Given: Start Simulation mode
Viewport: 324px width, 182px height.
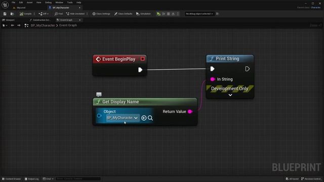Looking at the screenshot, I should pyautogui.click(x=143, y=14).
